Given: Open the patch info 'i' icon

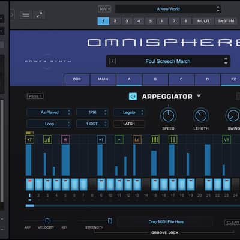Looking at the screenshot, I should (x=112, y=61).
